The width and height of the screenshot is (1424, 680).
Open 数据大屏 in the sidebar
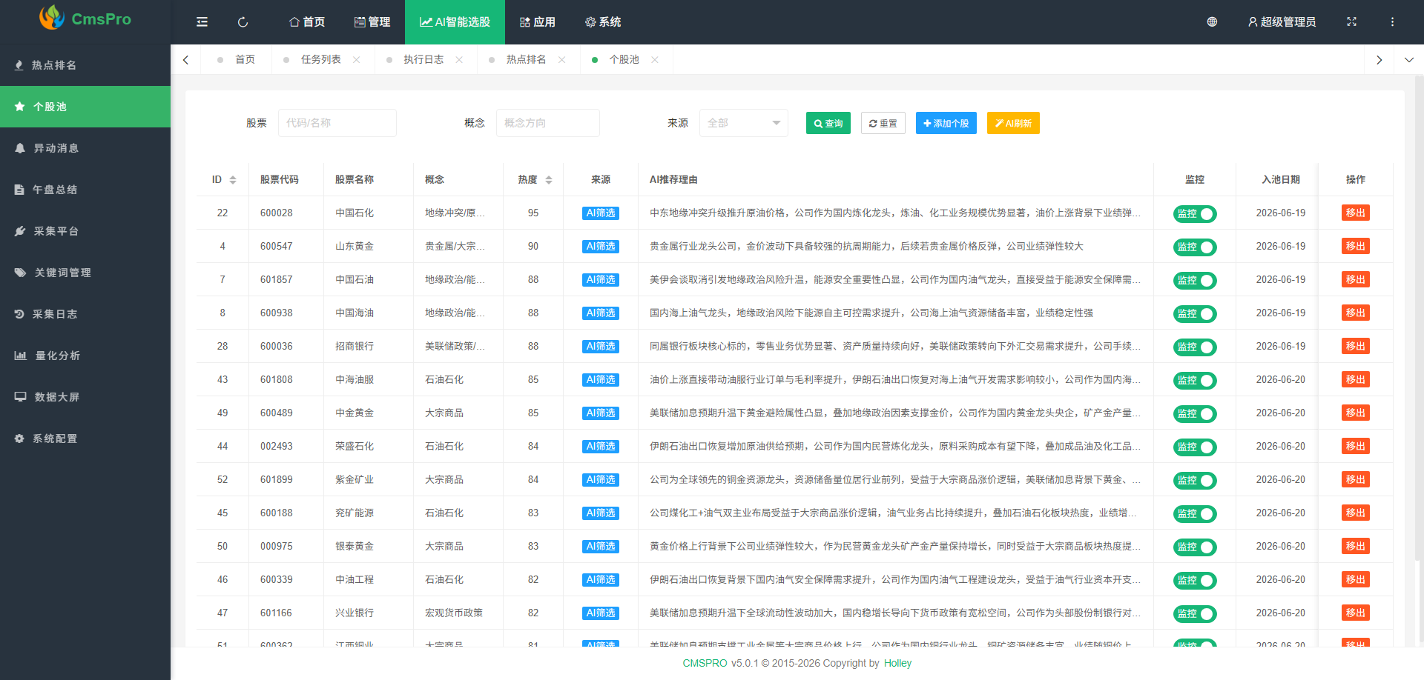[x=85, y=397]
